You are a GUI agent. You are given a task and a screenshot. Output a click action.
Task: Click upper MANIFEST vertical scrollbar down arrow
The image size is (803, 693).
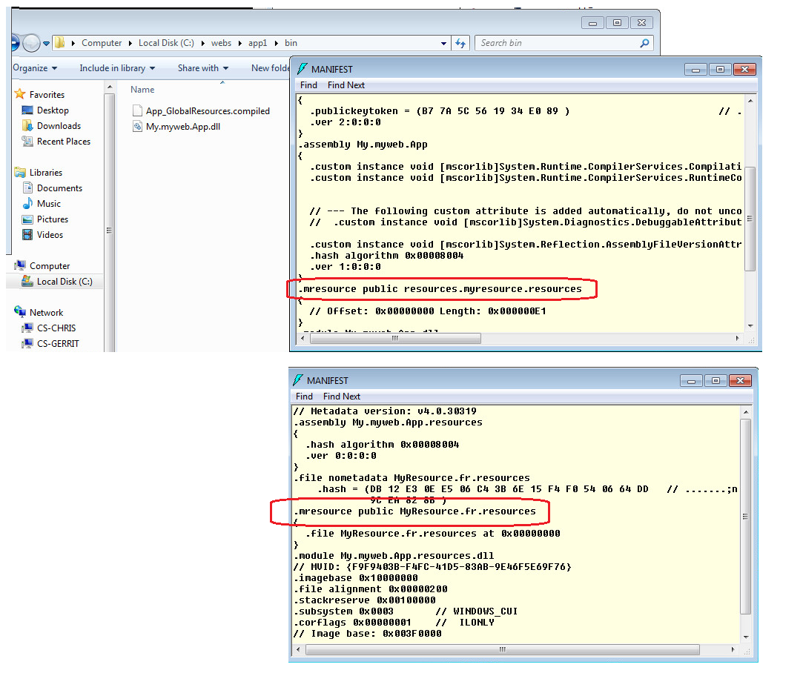(750, 325)
